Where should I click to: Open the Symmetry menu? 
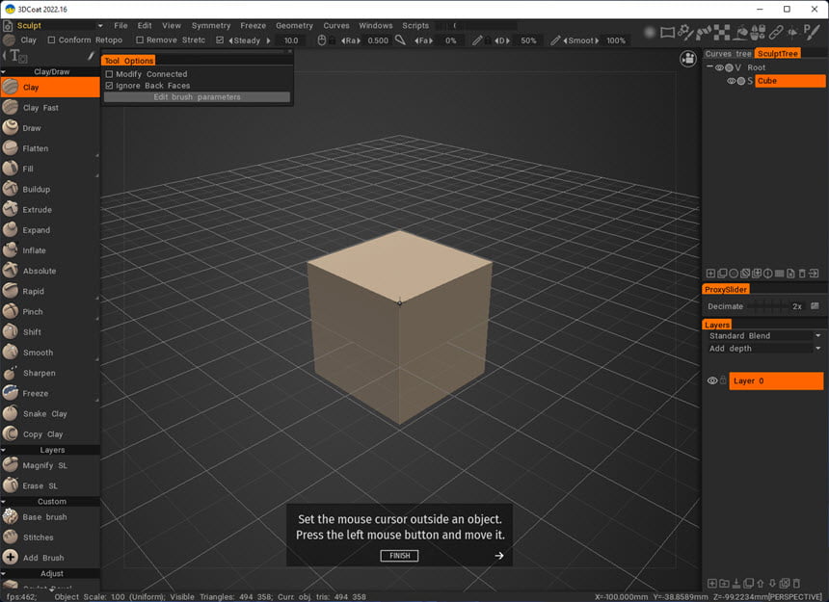point(211,25)
